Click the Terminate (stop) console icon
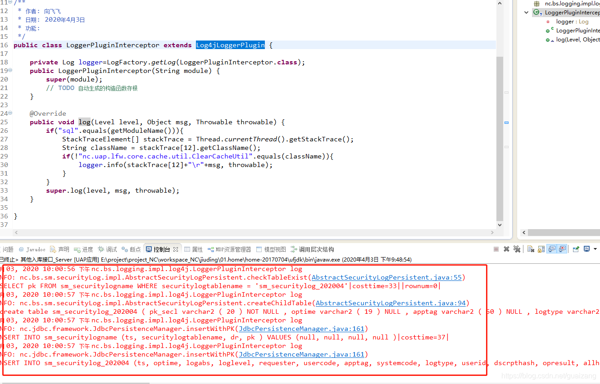This screenshot has width=600, height=384. (x=496, y=249)
